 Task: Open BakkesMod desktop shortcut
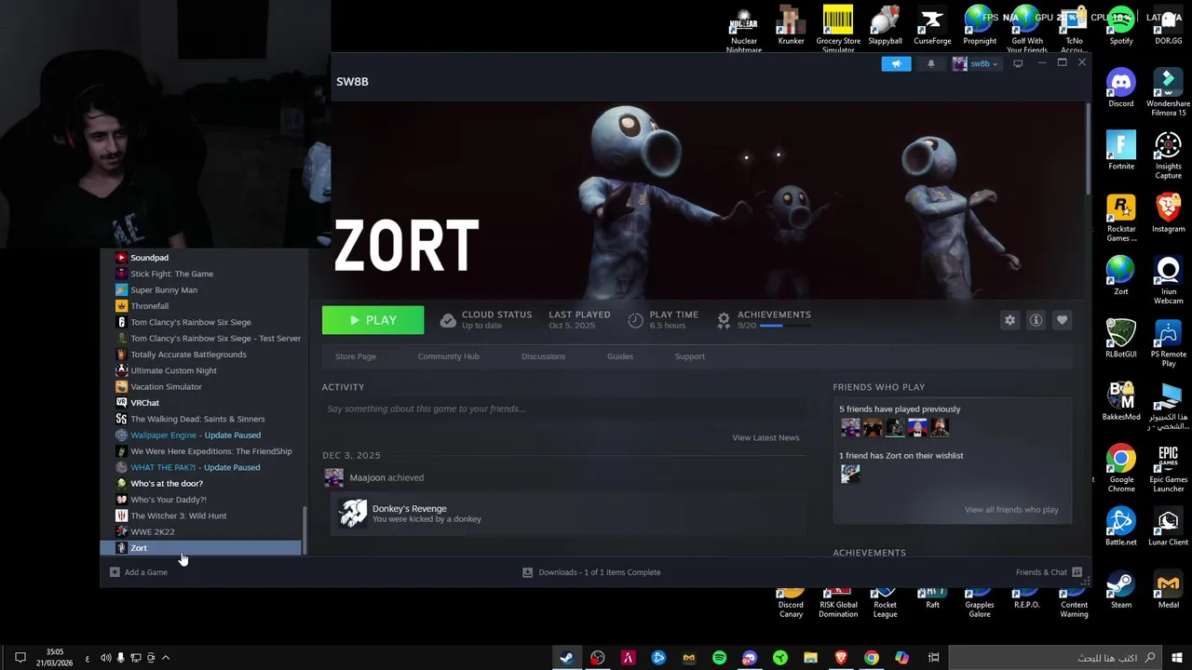[x=1121, y=400]
